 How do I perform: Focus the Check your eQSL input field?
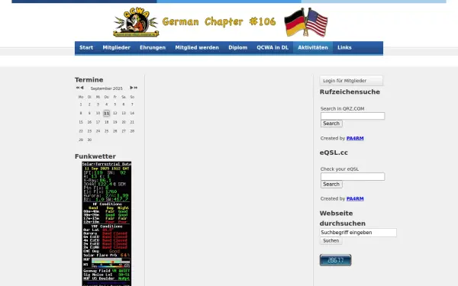click(353, 177)
